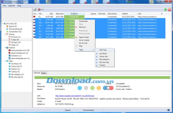Click the green Play arrow icon in context menu
The width and height of the screenshot is (173, 113).
coord(76,46)
